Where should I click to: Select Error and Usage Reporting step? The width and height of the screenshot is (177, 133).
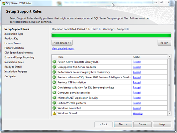tap(19, 57)
